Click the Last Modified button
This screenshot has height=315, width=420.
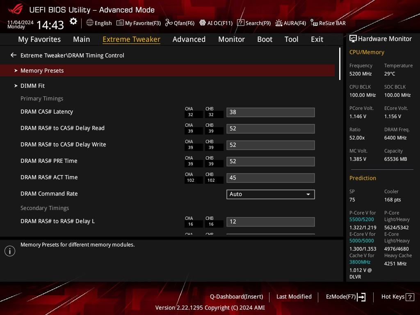[x=294, y=297]
